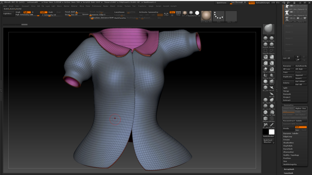Pick the SelectRect brush icon
Screen dimensions: 312x175
tap(265, 51)
